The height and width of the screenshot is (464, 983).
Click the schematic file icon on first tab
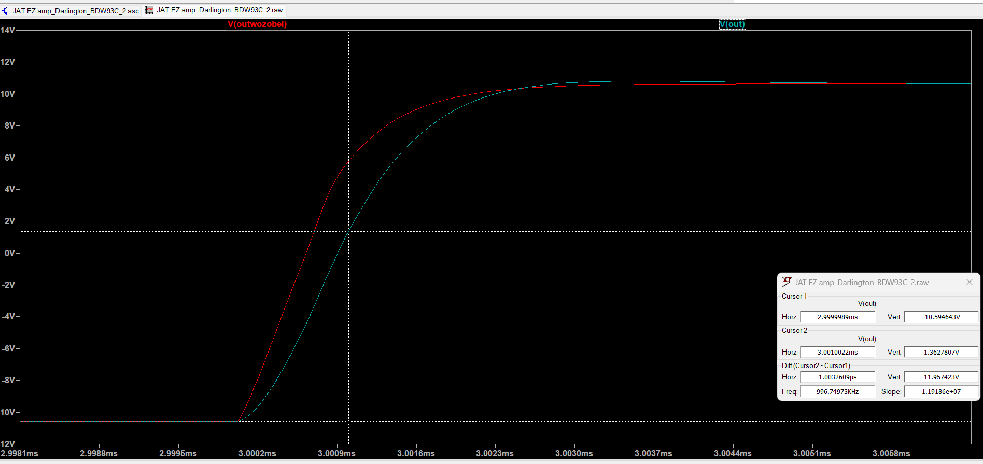[x=6, y=11]
